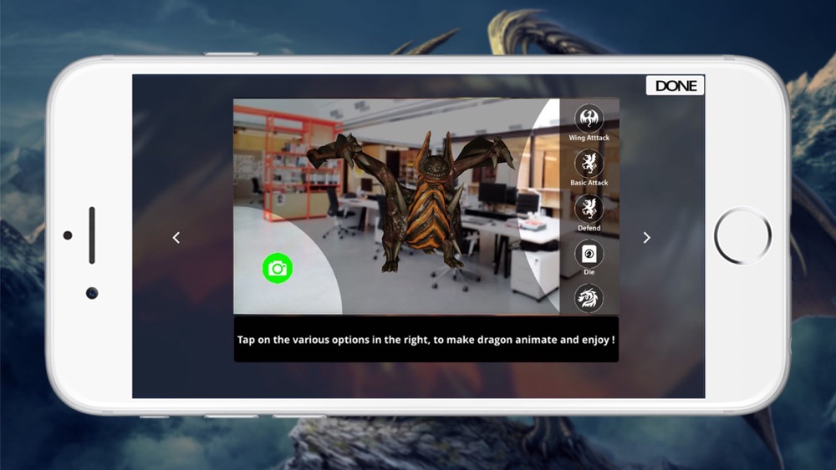Tap the Die animation icon
This screenshot has height=470, width=836.
(x=589, y=253)
